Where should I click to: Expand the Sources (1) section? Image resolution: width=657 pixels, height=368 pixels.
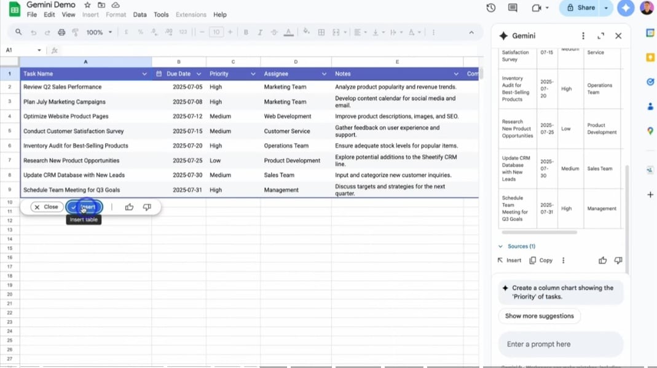click(x=517, y=246)
